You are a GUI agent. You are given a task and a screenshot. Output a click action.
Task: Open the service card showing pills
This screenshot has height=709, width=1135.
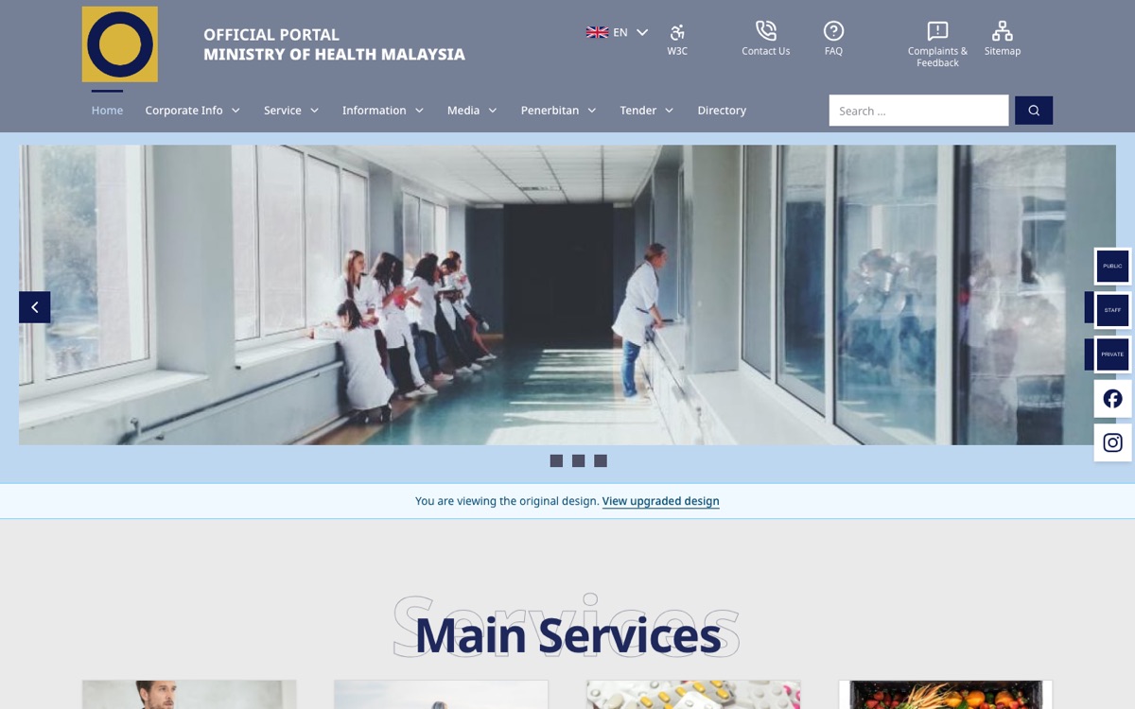693,695
